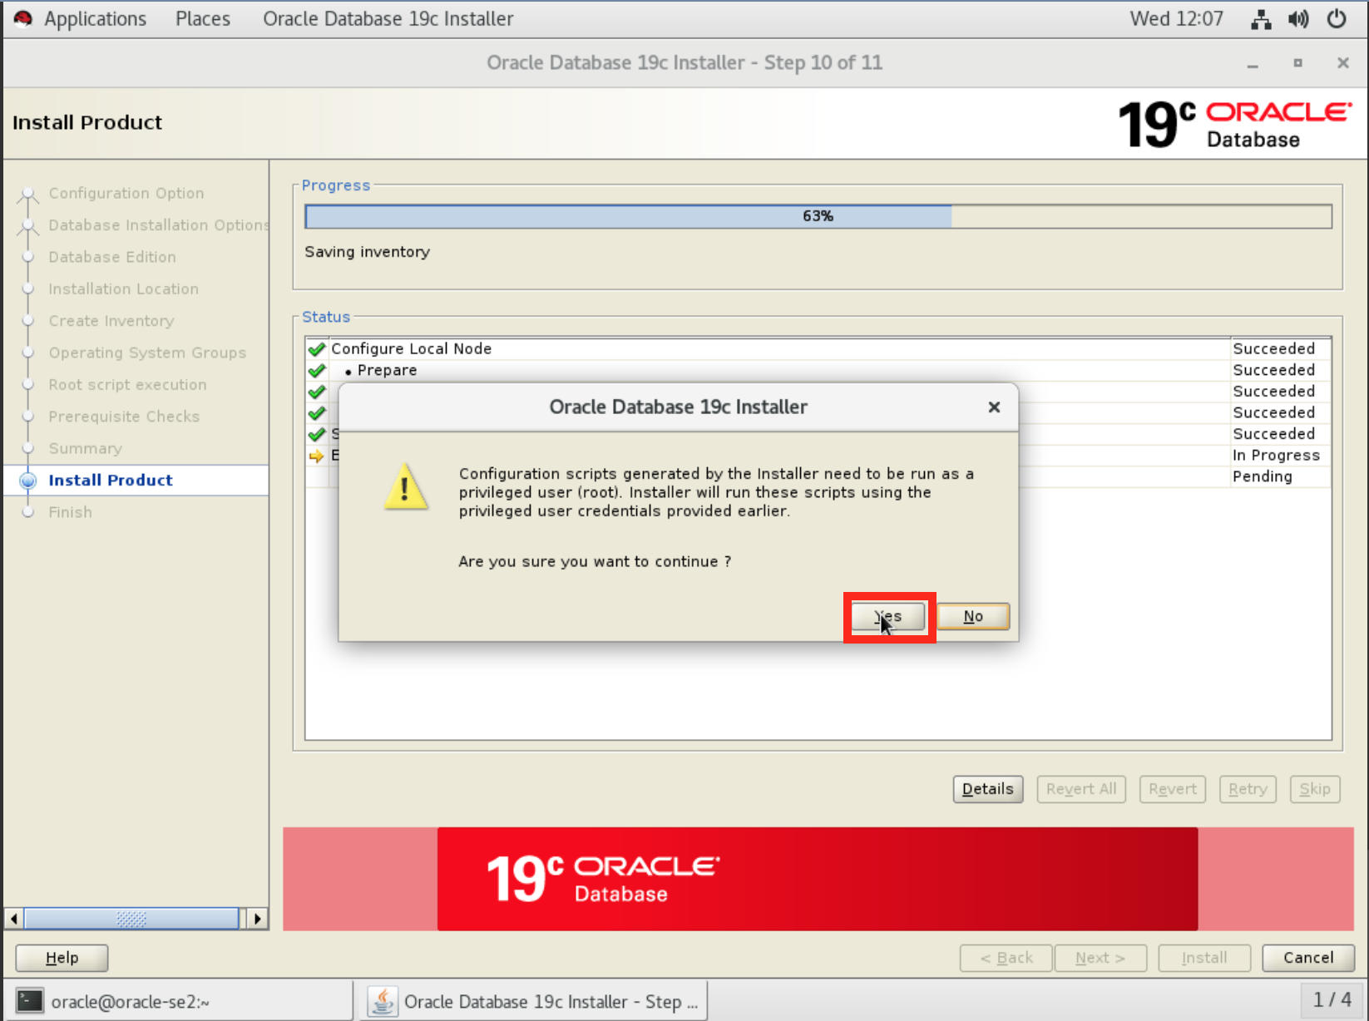Open Help for the installer

62,958
